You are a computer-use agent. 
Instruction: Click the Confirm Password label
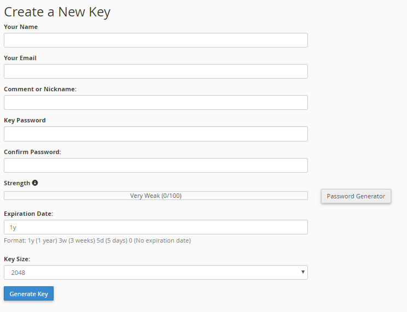click(32, 152)
